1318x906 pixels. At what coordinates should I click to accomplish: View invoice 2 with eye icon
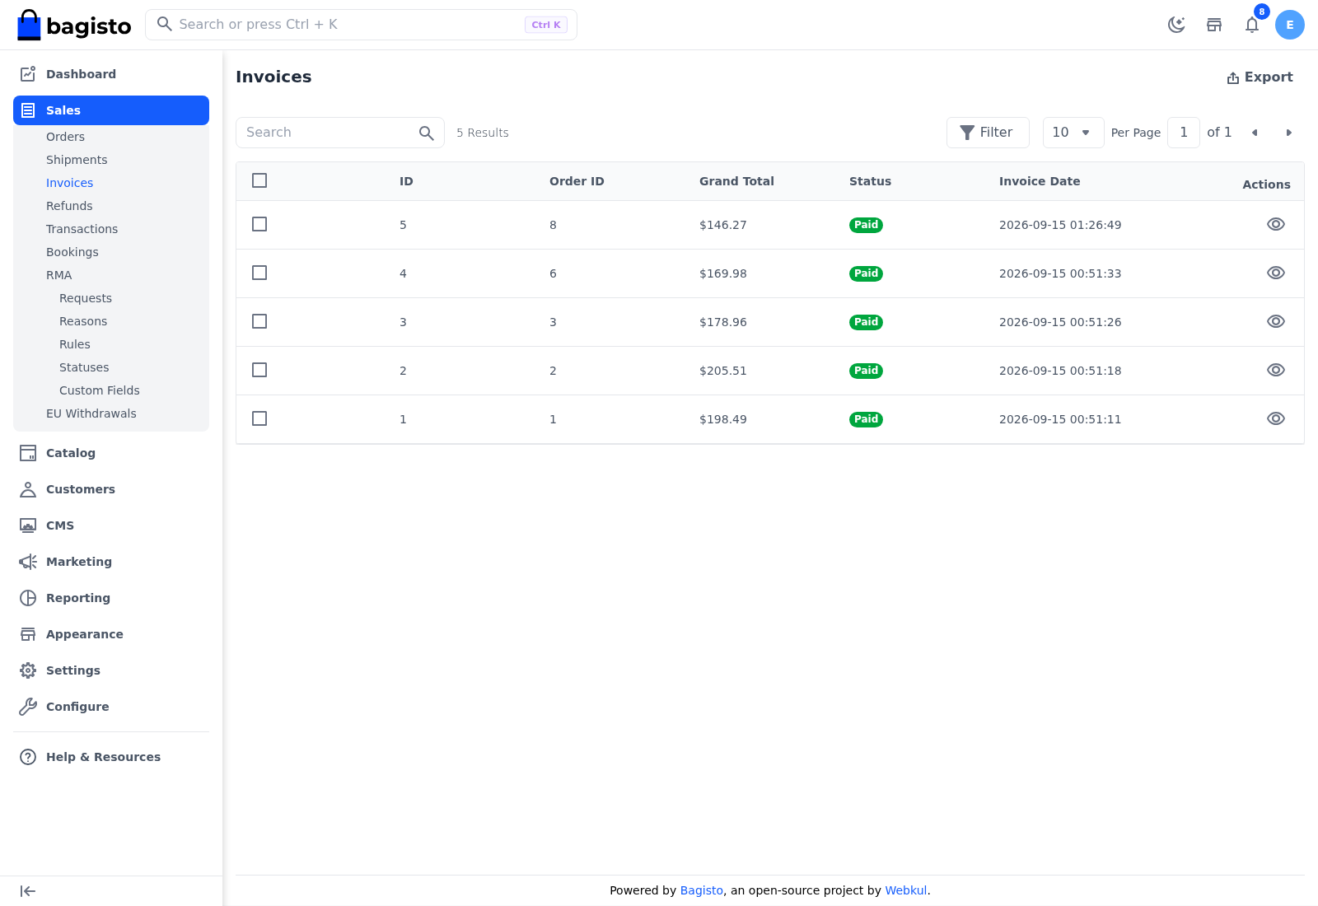[x=1276, y=370]
